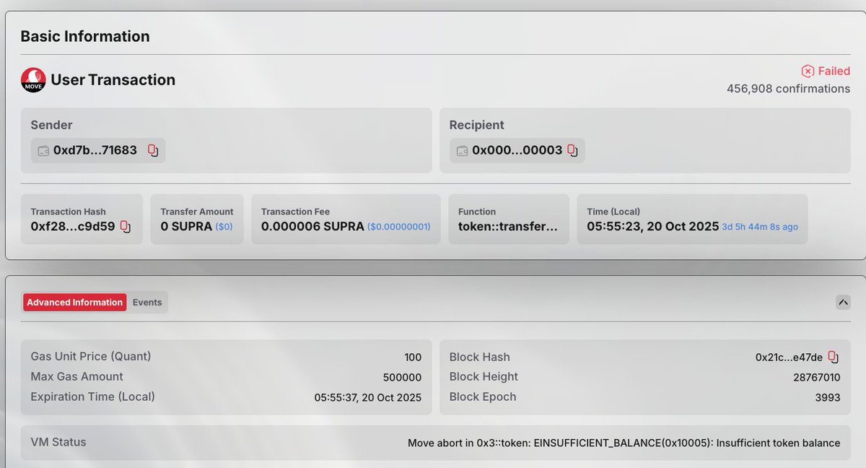Click the block epoch value 3993
866x468 pixels.
[x=828, y=397]
